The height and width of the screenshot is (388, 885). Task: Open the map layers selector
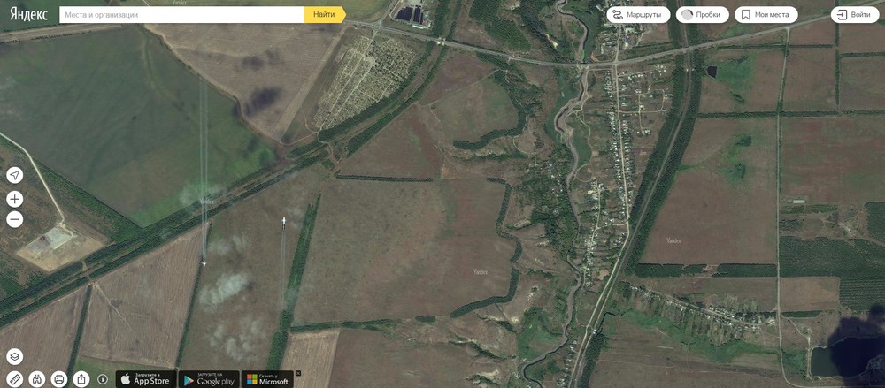click(x=15, y=356)
